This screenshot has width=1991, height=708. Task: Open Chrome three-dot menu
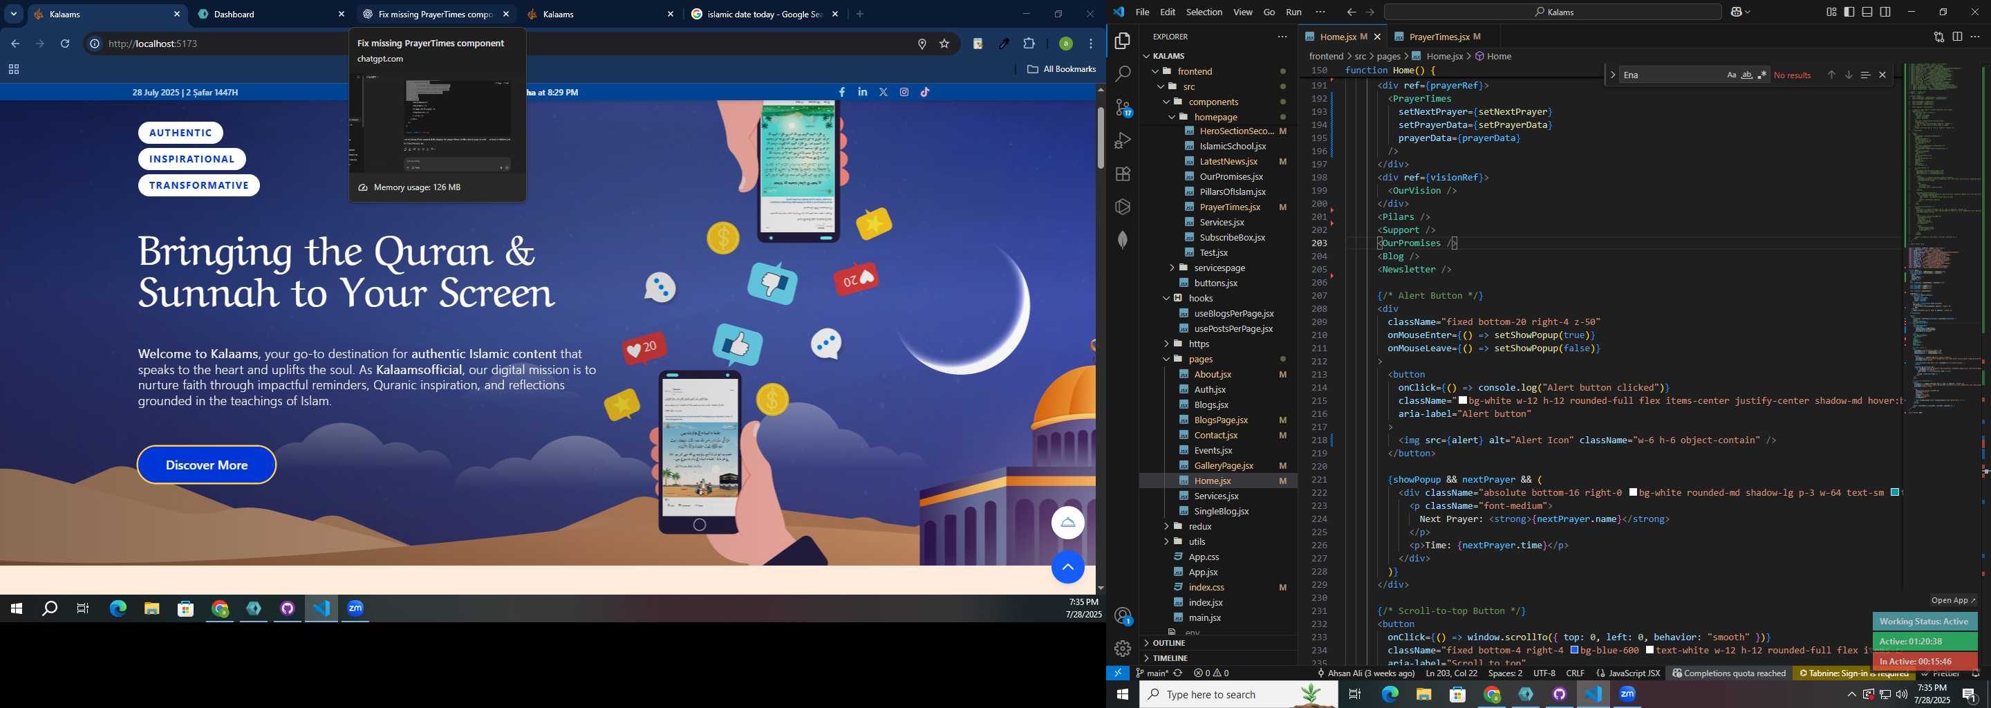pos(1091,44)
